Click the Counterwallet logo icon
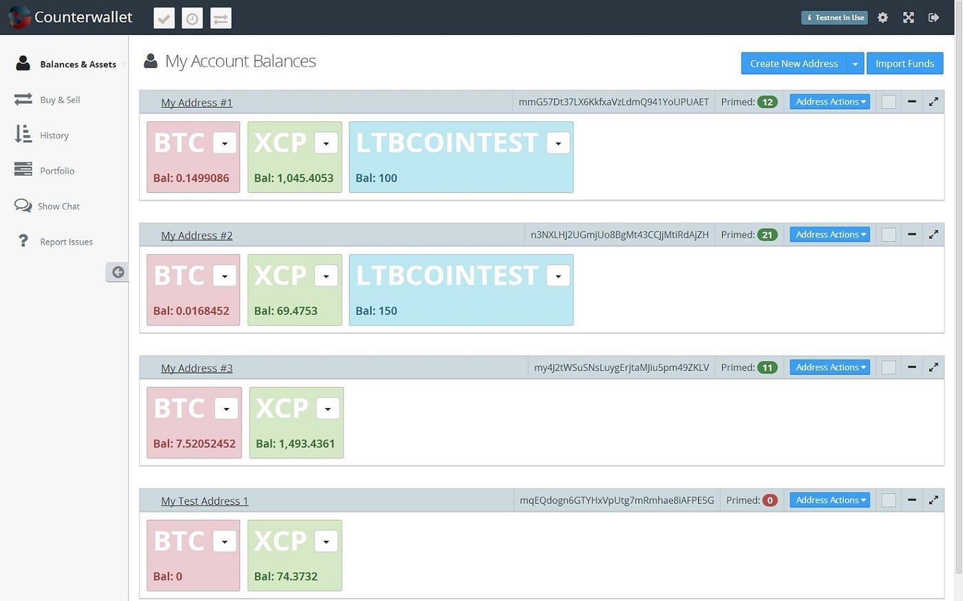This screenshot has height=601, width=963. tap(19, 17)
